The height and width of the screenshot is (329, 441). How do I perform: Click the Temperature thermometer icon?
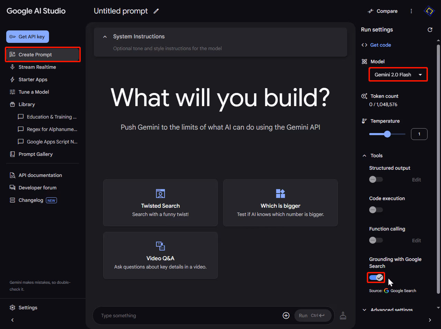pyautogui.click(x=364, y=121)
